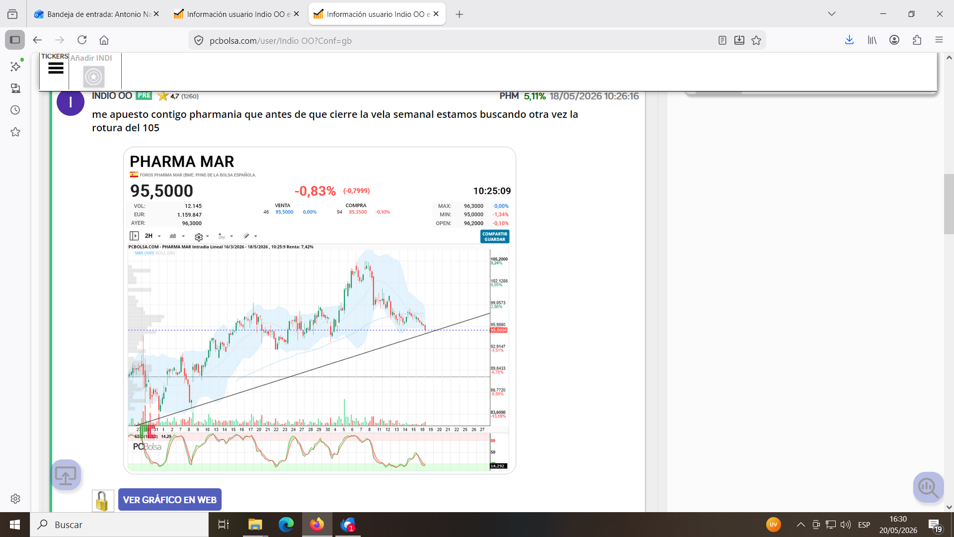
Task: Click VER GRÁFICO EN WEB button
Action: point(170,500)
